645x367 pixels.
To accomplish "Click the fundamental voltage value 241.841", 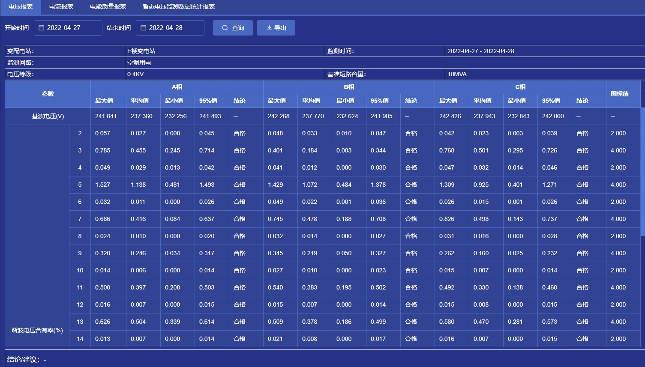I will tap(106, 116).
